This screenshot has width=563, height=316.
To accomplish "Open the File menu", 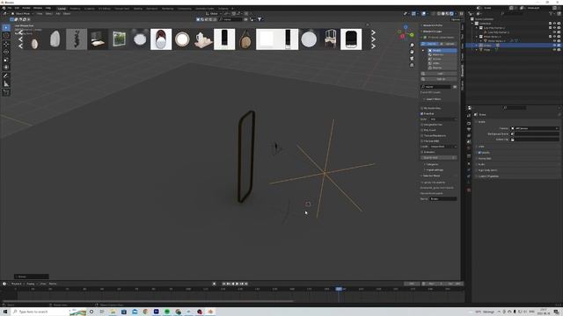I will point(10,8).
